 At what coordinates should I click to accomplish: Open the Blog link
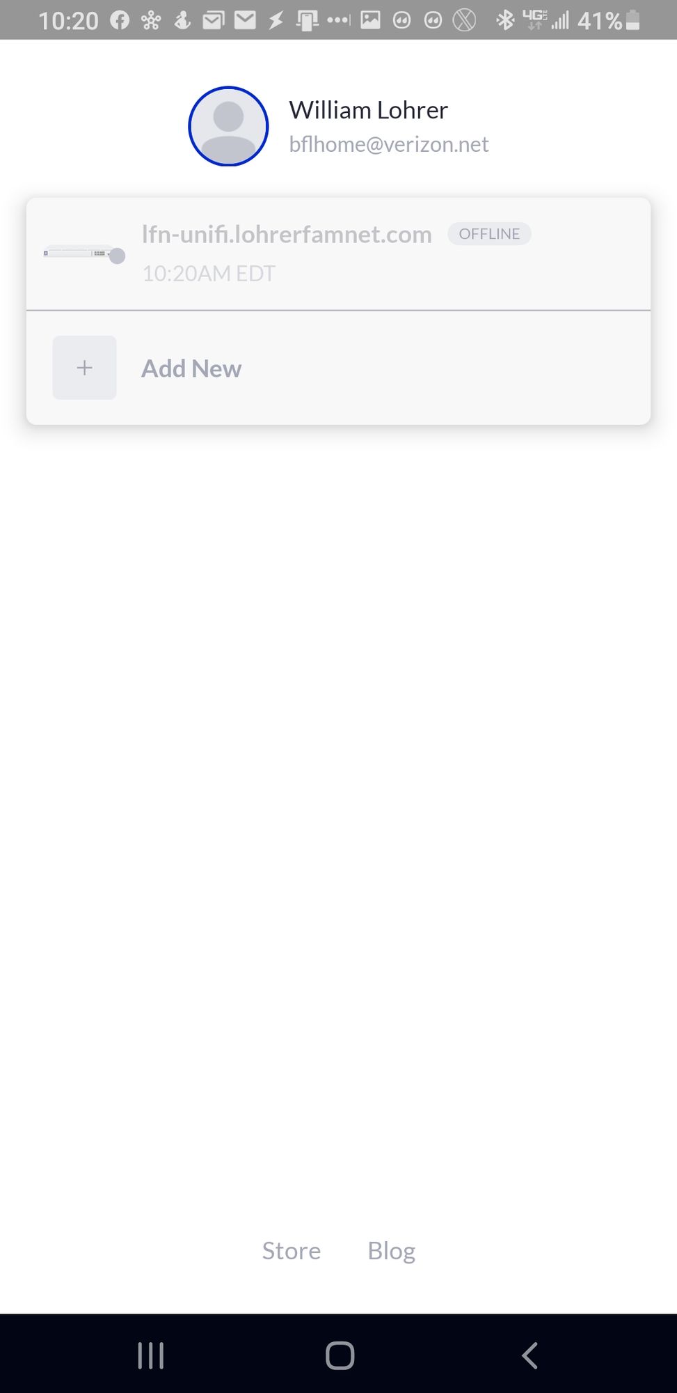(x=391, y=1251)
